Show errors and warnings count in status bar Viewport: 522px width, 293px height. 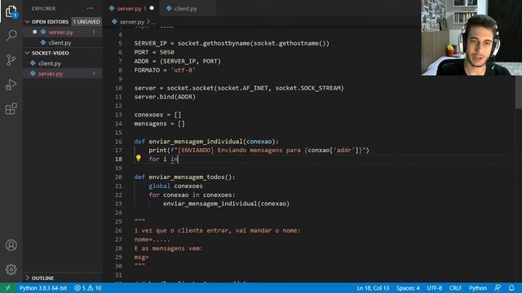click(88, 288)
